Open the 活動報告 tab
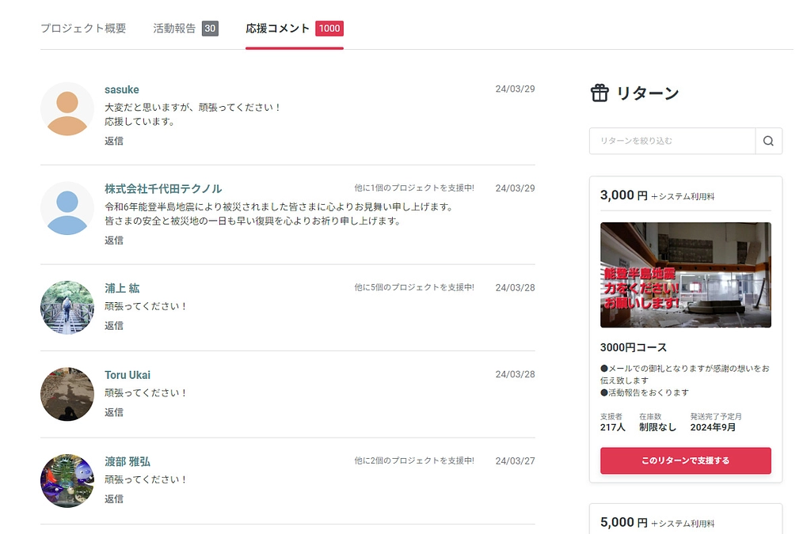The height and width of the screenshot is (534, 807). 174,27
